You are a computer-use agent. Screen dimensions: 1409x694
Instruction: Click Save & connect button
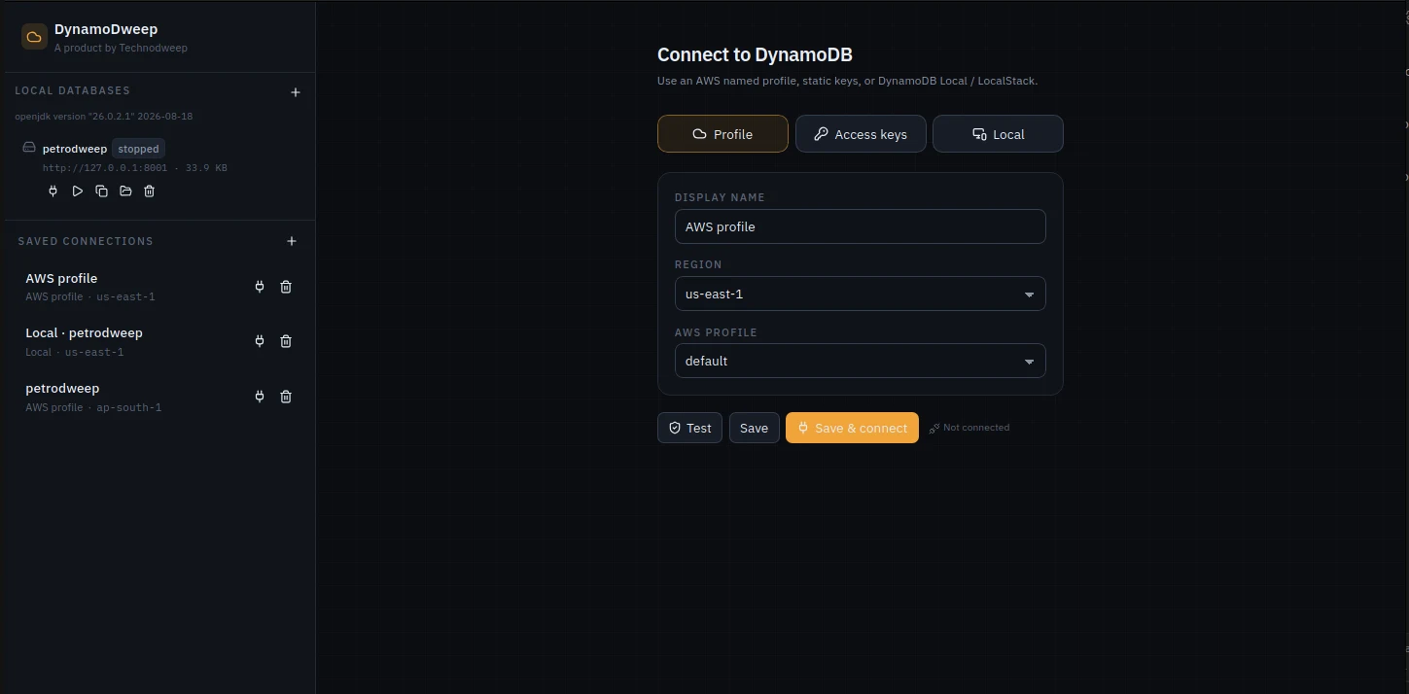(x=852, y=428)
